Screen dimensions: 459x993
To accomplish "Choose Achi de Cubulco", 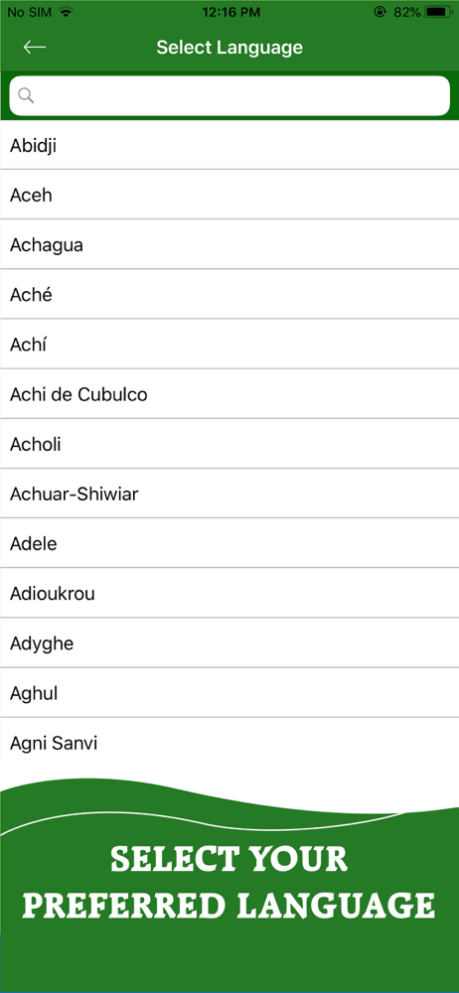I will point(229,394).
